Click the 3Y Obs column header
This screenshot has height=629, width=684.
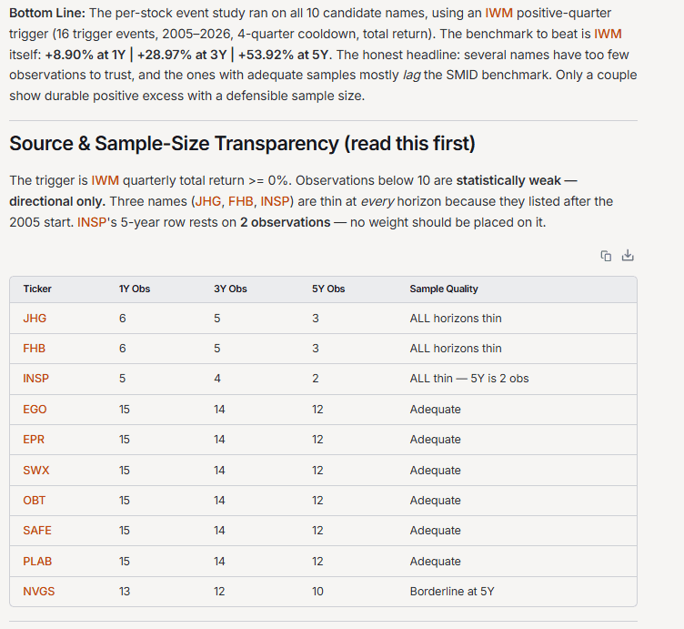click(230, 289)
